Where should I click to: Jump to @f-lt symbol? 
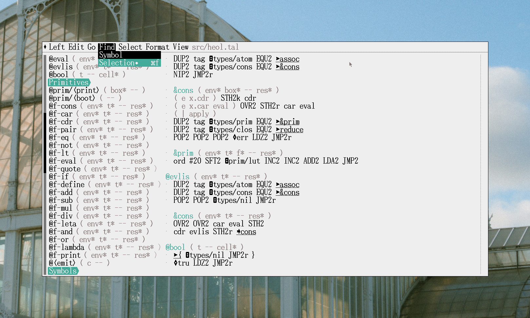(59, 153)
